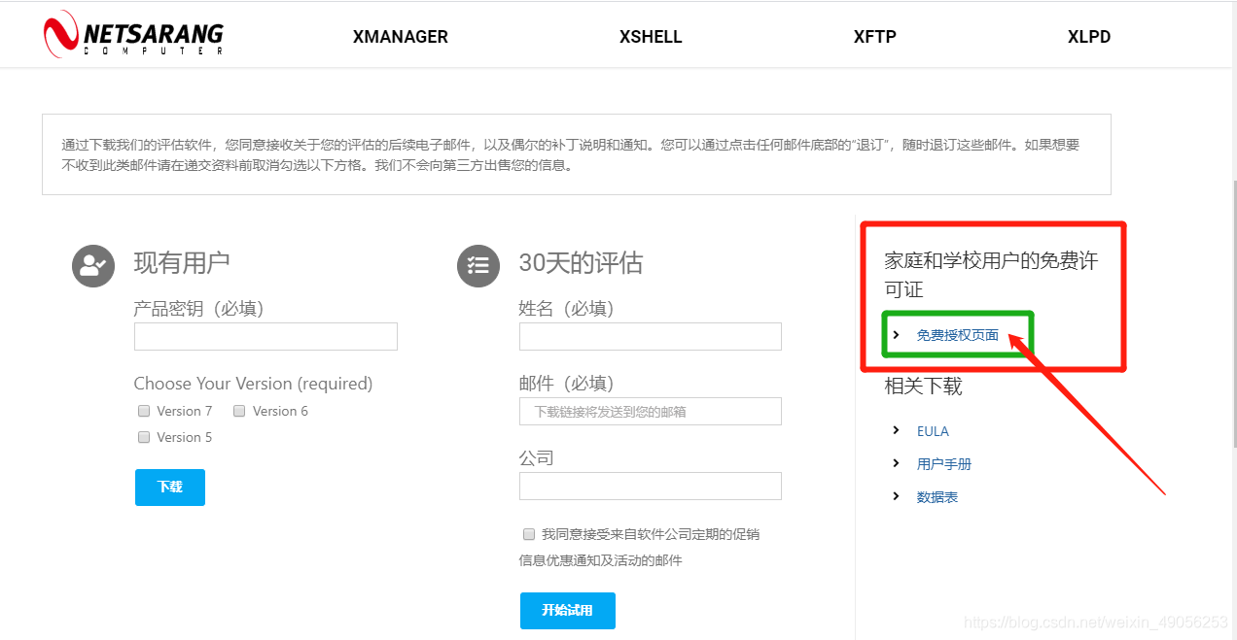Open the EULA link
The height and width of the screenshot is (640, 1237).
pyautogui.click(x=933, y=431)
